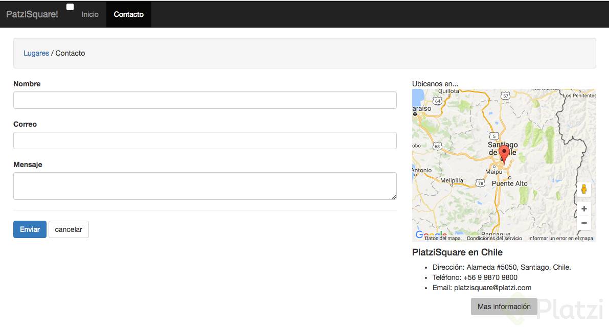Open Street View with the Pegman icon
Screen dimensions: 609x329
(583, 190)
